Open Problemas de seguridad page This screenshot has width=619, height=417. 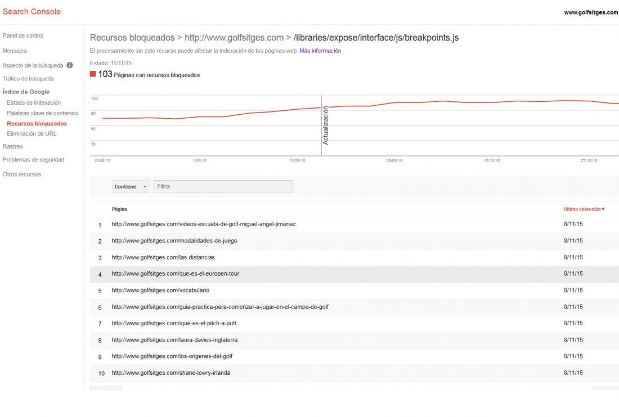[x=33, y=159]
